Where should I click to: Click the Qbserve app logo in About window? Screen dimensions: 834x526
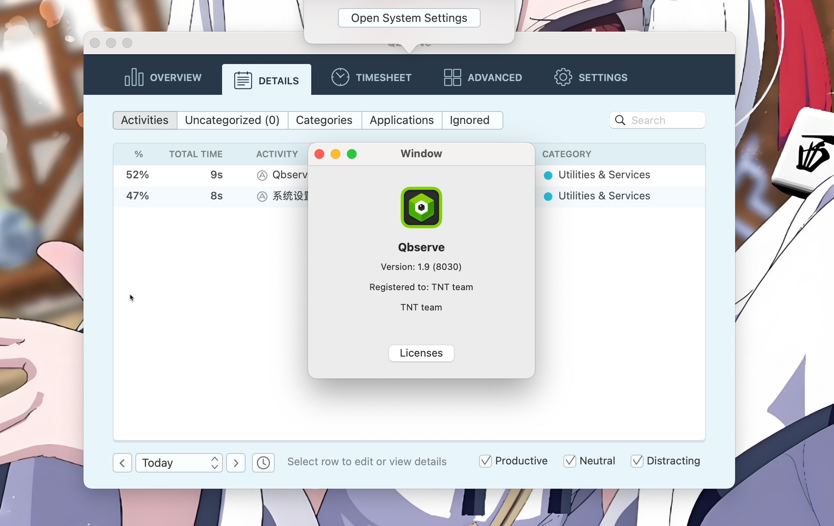421,207
